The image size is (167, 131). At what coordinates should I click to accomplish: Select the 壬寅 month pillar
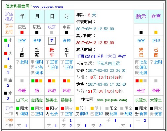[x=37, y=52]
